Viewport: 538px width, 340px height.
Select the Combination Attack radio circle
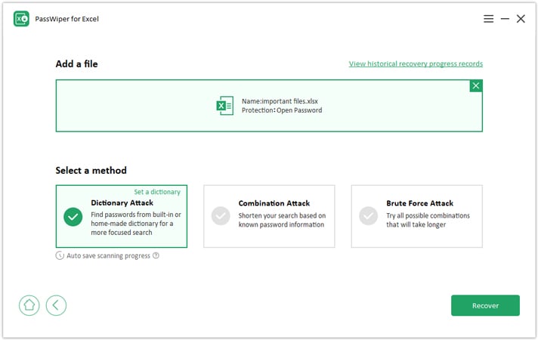click(221, 217)
